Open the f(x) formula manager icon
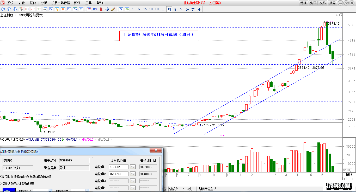 coord(75,9)
